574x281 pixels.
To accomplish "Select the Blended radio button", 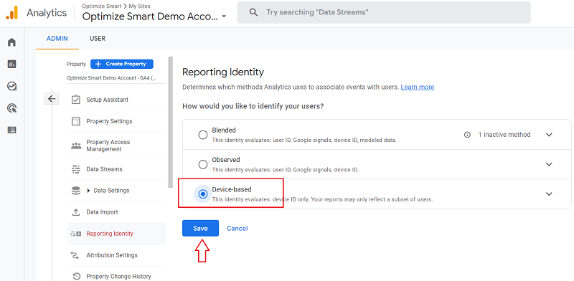I will pyautogui.click(x=203, y=135).
